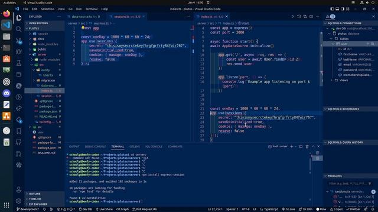The width and height of the screenshot is (378, 212).
Task: Click the lightbulb code action on line 1
Action: click(x=83, y=28)
